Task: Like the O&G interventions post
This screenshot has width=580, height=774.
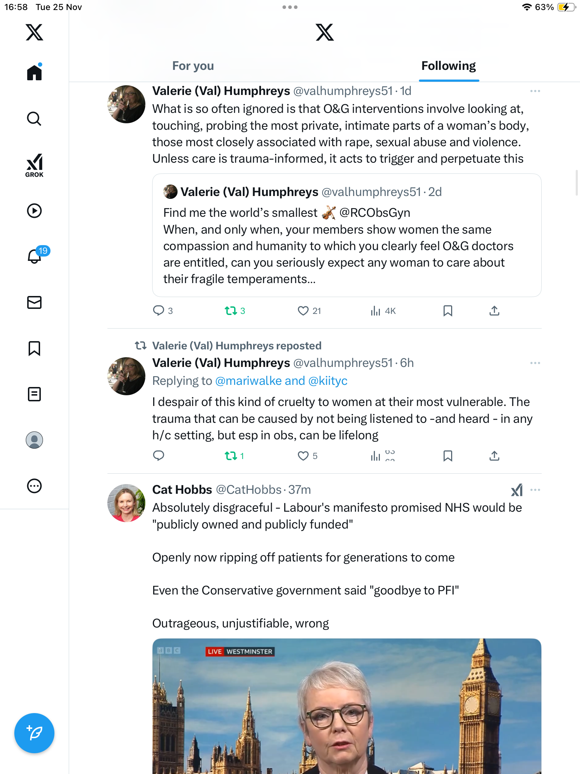Action: pos(303,311)
